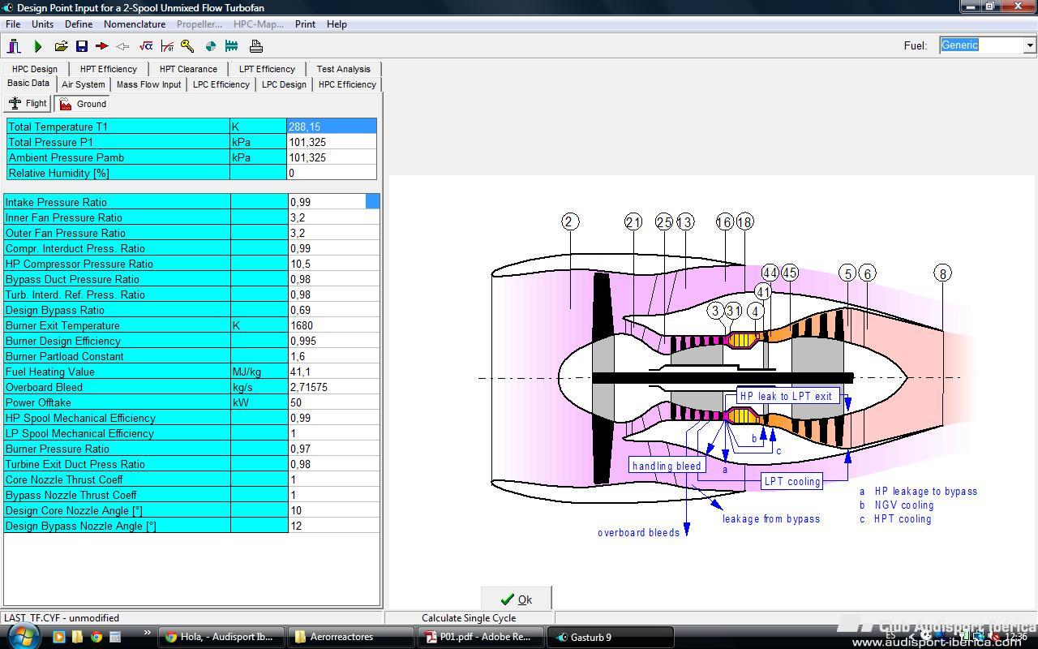This screenshot has height=649, width=1038.
Task: Edit Total Pressure P1 value field
Action: (x=332, y=142)
